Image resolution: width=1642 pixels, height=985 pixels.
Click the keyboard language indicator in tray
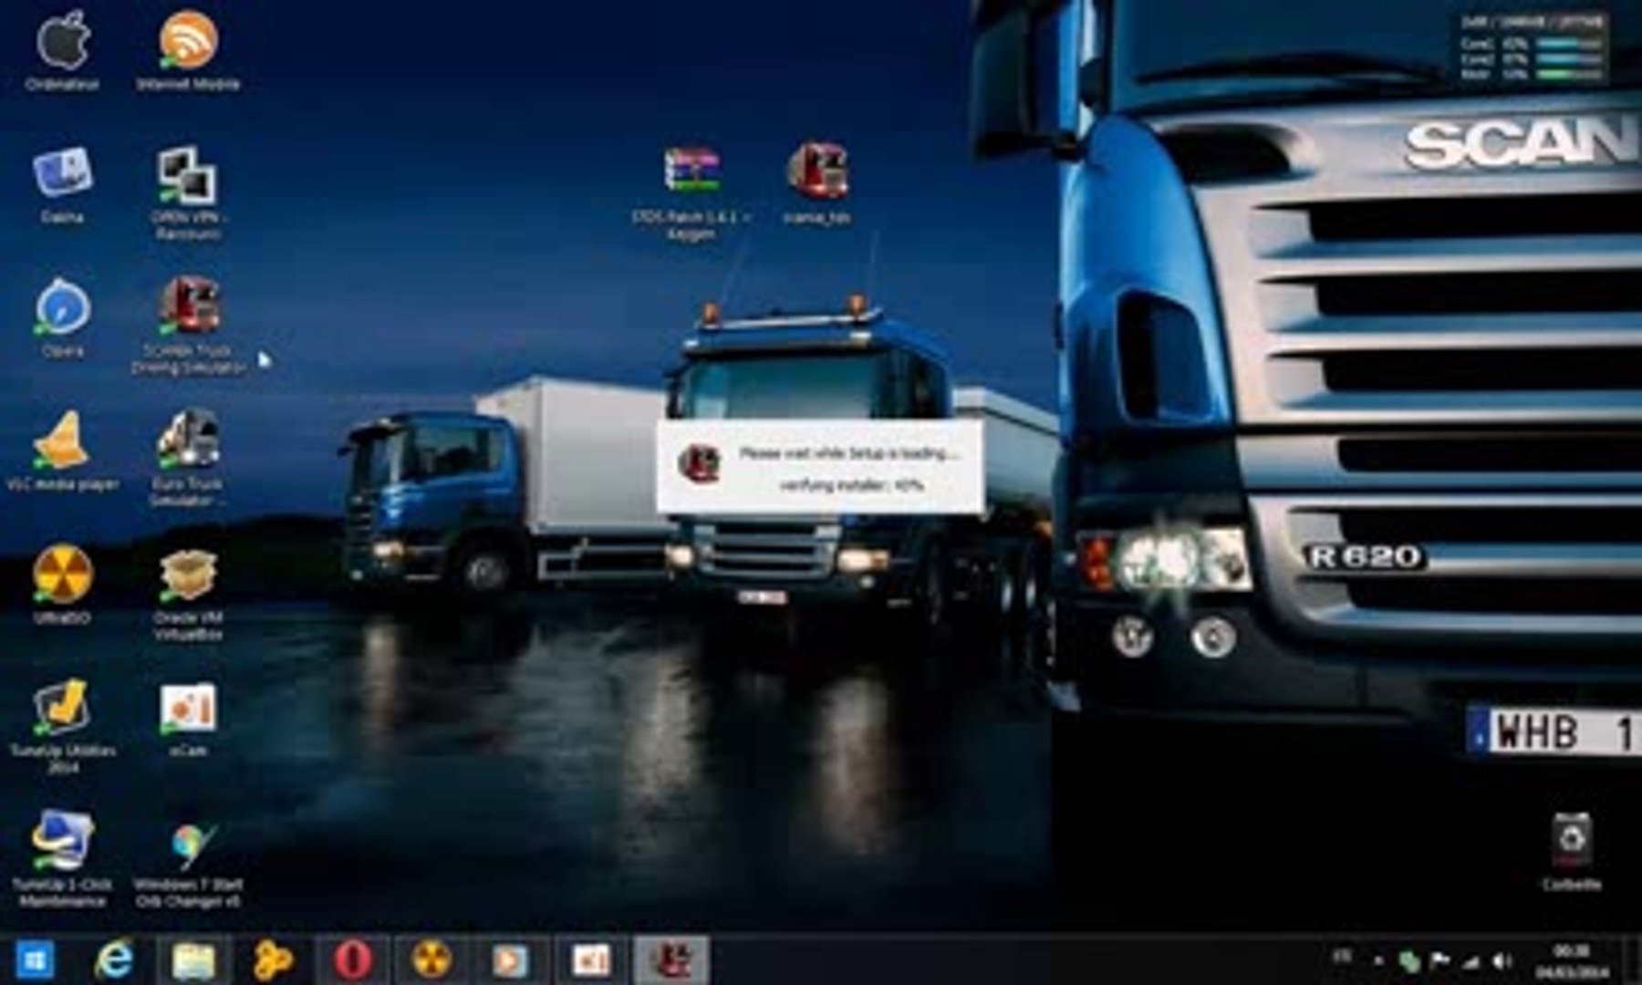[1342, 957]
